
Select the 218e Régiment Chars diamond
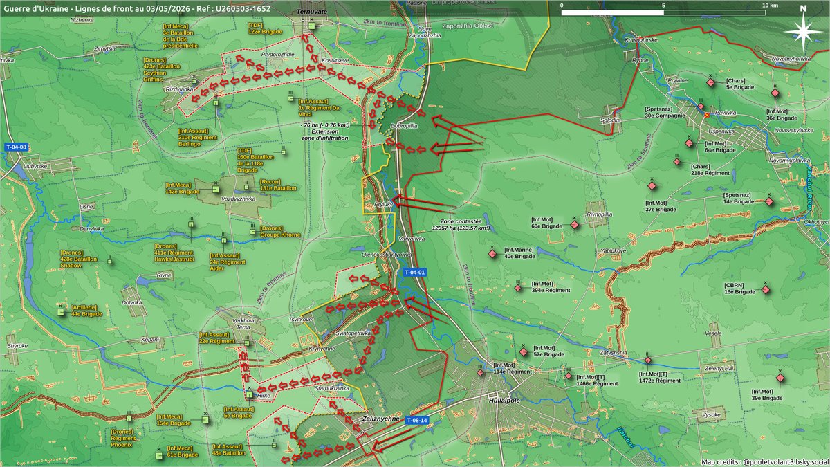pyautogui.click(x=676, y=162)
